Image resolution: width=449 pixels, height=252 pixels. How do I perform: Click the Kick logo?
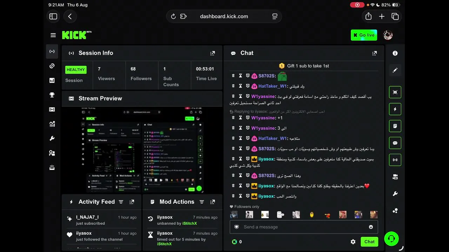point(77,35)
